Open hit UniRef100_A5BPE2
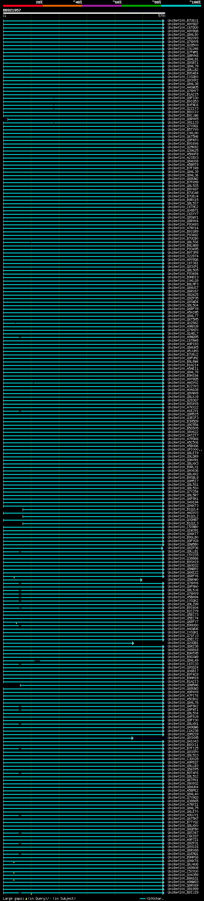This screenshot has height=901, width=204. tap(183, 791)
